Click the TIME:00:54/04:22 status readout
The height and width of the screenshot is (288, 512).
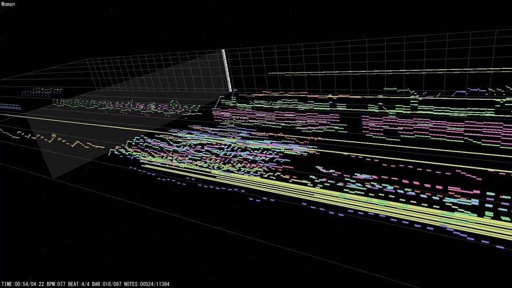point(23,284)
